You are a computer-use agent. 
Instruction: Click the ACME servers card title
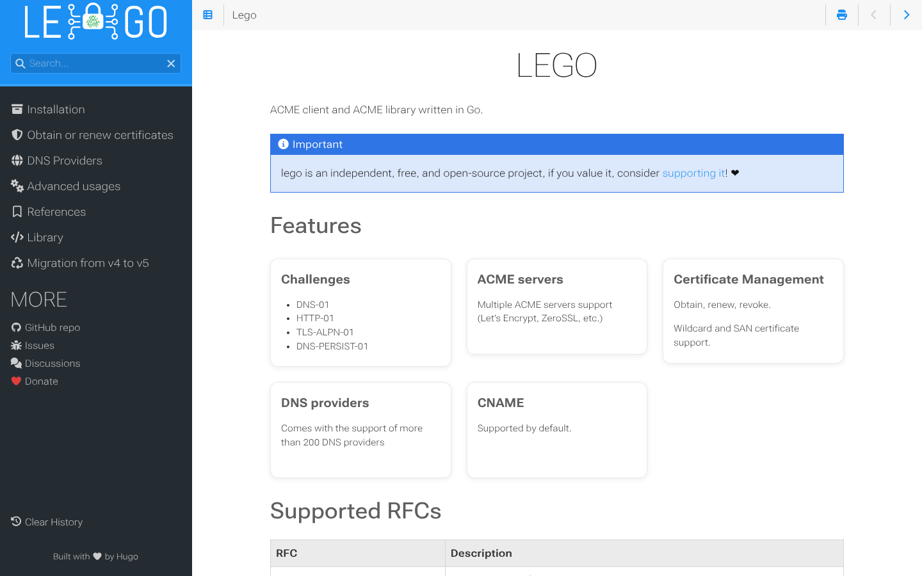point(521,280)
